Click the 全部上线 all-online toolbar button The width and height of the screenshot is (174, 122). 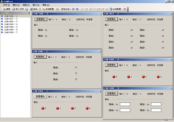click(99, 9)
